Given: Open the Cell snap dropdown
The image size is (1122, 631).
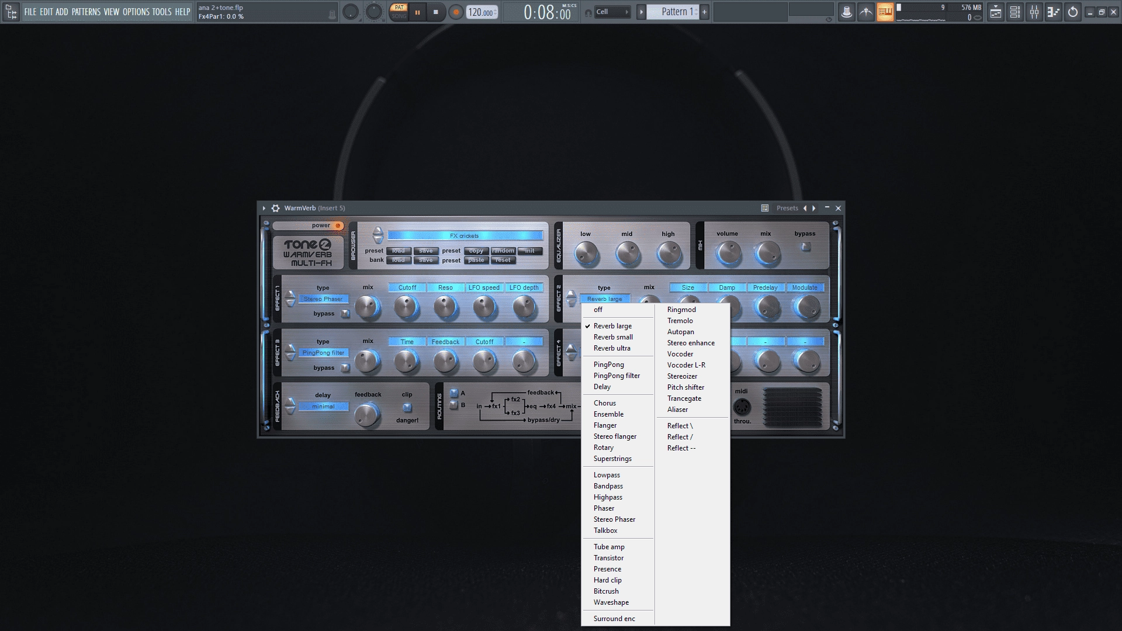Looking at the screenshot, I should click(612, 12).
